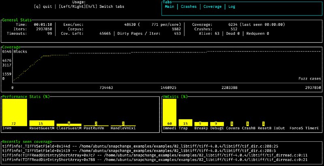
Task: Click the Dirty Pages / Iter value 453
Action: pyautogui.click(x=177, y=34)
